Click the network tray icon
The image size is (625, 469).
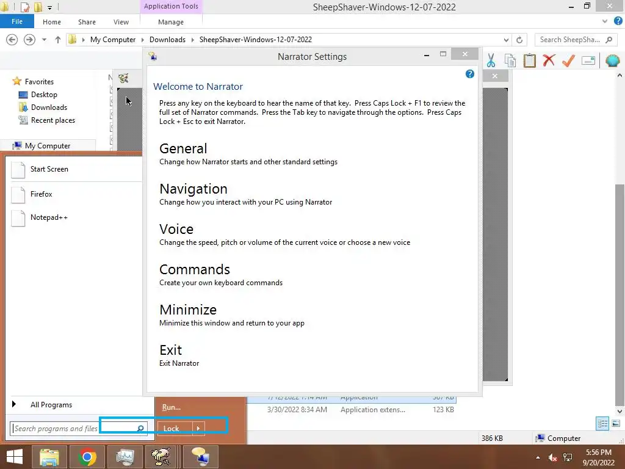[568, 457]
